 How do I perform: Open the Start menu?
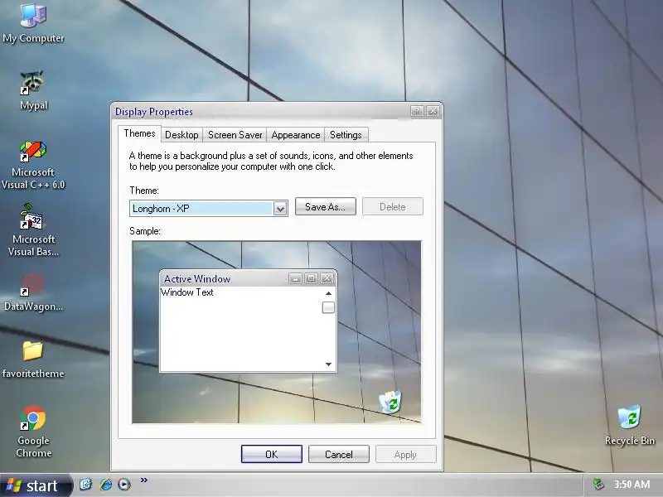point(36,485)
